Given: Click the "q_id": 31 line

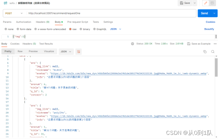Looking at the screenshot, I should [37, 134].
